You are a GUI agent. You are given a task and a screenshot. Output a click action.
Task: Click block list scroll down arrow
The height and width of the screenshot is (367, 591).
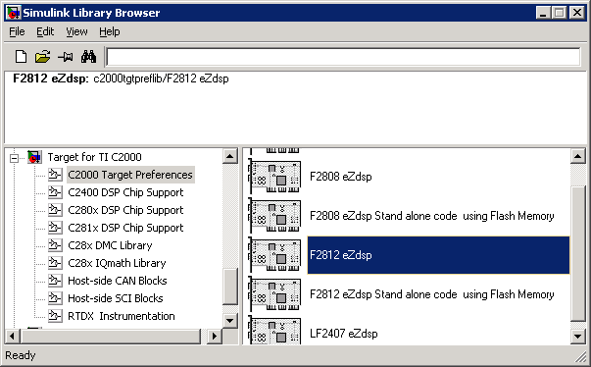(578, 336)
